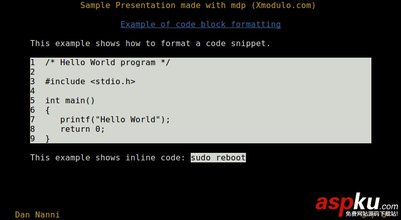Open the aspku.com watermark logo

[x=356, y=203]
